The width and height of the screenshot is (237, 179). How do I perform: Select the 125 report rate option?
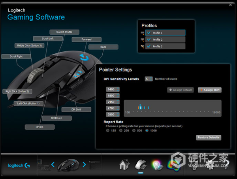click(107, 130)
